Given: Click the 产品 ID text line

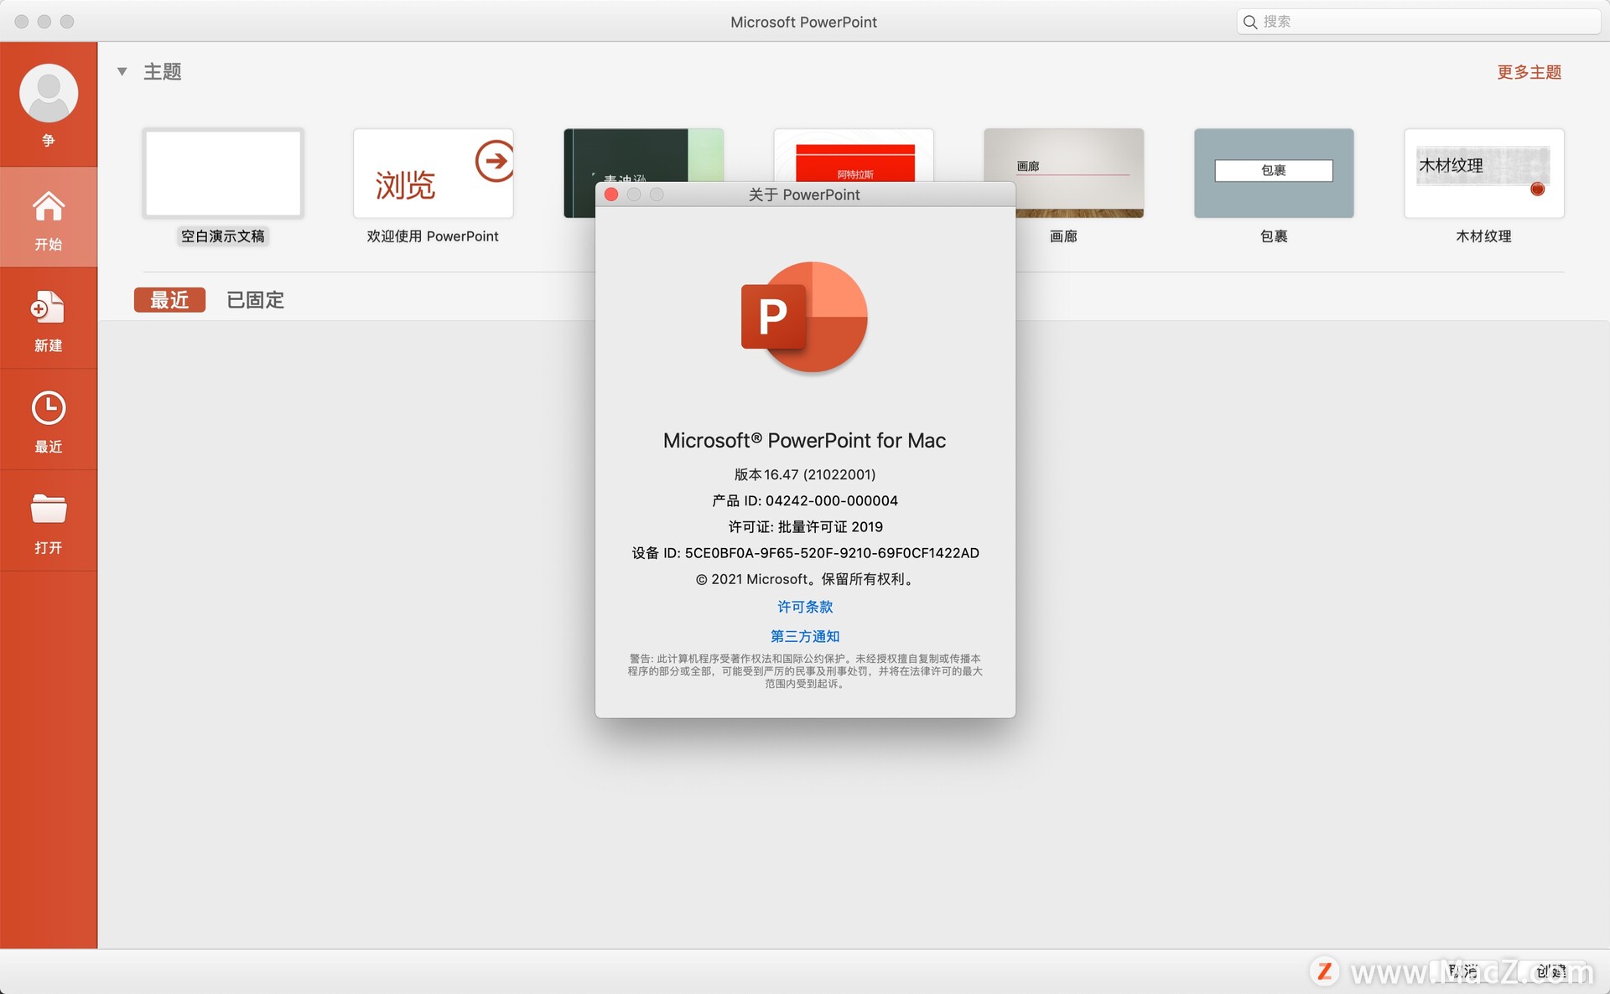Looking at the screenshot, I should click(805, 500).
